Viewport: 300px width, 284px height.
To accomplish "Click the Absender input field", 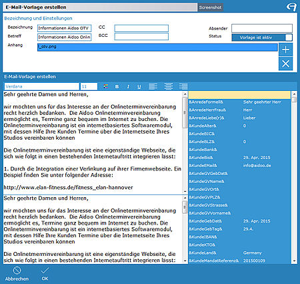I will pyautogui.click(x=262, y=28).
